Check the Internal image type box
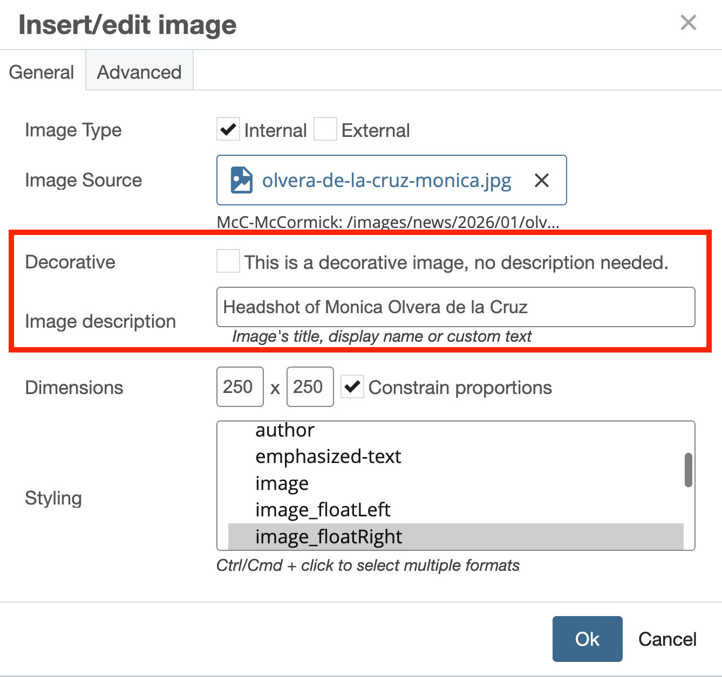The width and height of the screenshot is (722, 677). 228,129
